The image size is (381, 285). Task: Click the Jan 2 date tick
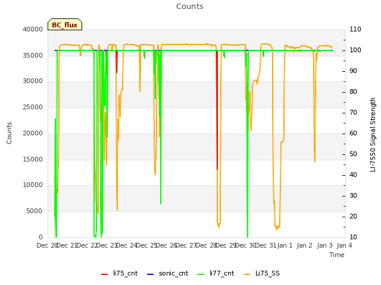tap(305, 245)
